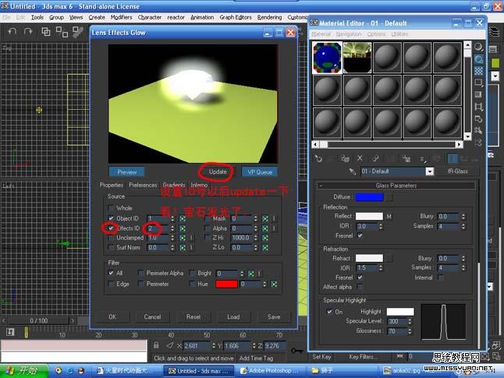Click Glossiness spinner arrows
Viewport: 504px width, 378px height.
(x=410, y=330)
